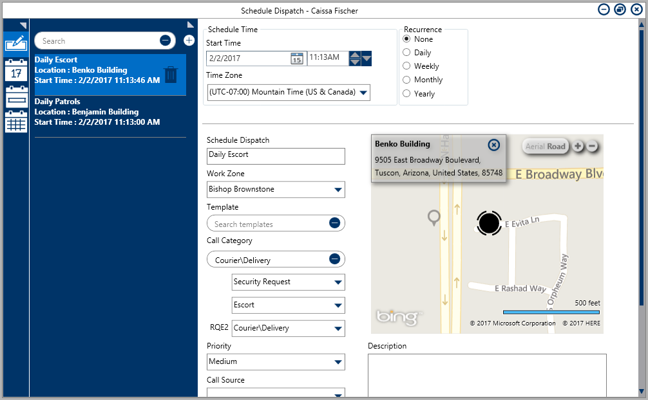Clear the Call Category Courier\Delivery field
Viewport: 648px width, 400px height.
[x=334, y=259]
